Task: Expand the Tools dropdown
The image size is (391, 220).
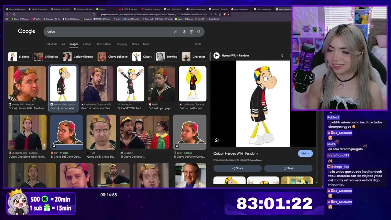Action: click(199, 44)
